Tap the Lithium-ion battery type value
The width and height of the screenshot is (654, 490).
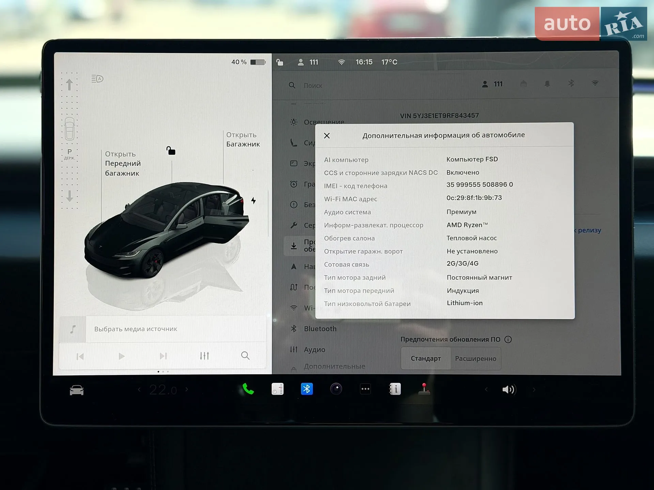point(465,303)
